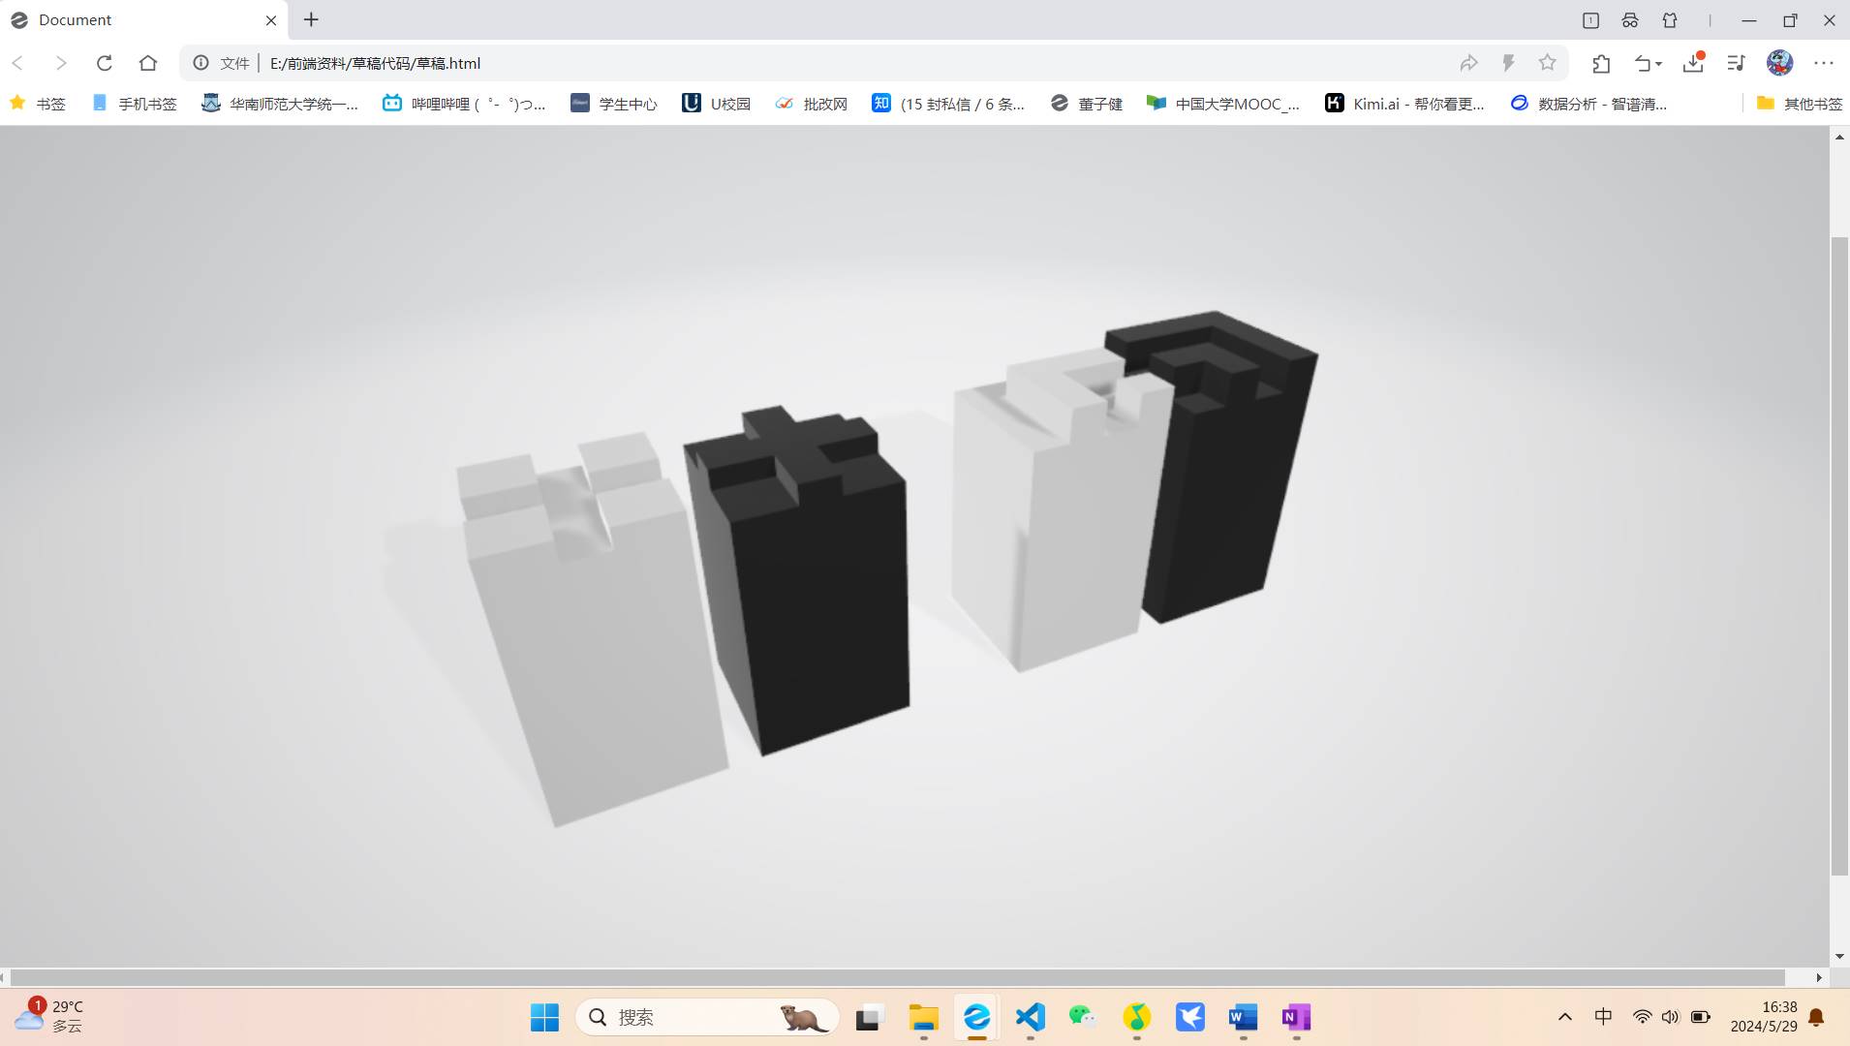The height and width of the screenshot is (1046, 1850).
Task: Star this page as a favorite
Action: [1547, 63]
